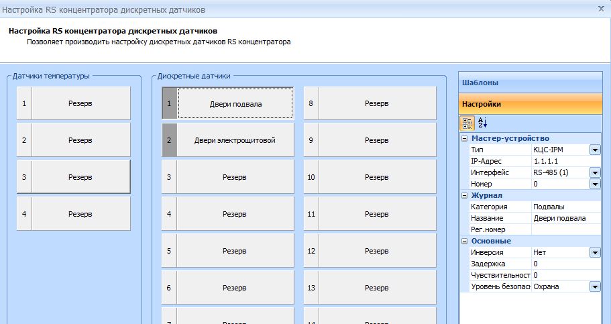The image size is (611, 324).
Task: Click discrete sensor 8 Резерв button
Action: point(377,104)
